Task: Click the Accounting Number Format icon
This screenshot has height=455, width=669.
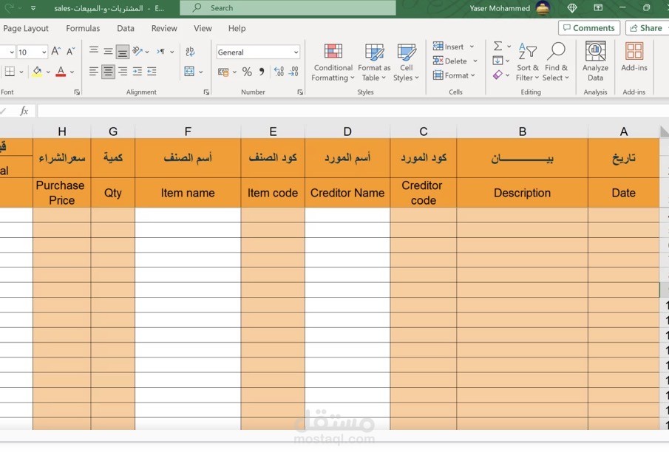Action: (223, 72)
